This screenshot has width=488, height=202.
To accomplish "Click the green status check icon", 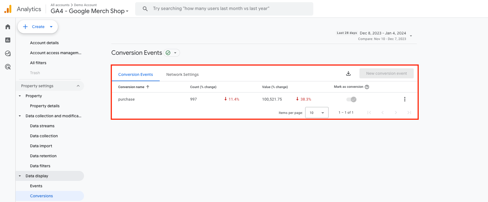I will (168, 53).
